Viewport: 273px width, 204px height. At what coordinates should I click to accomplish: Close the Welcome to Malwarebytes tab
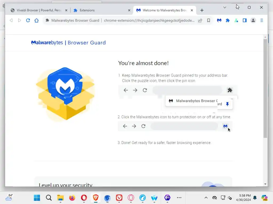192,10
